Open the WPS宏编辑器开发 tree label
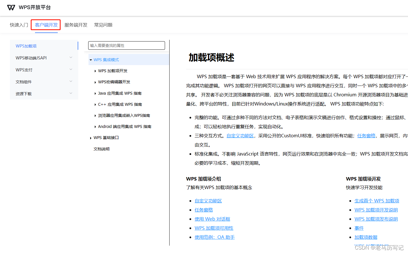 pos(114,82)
